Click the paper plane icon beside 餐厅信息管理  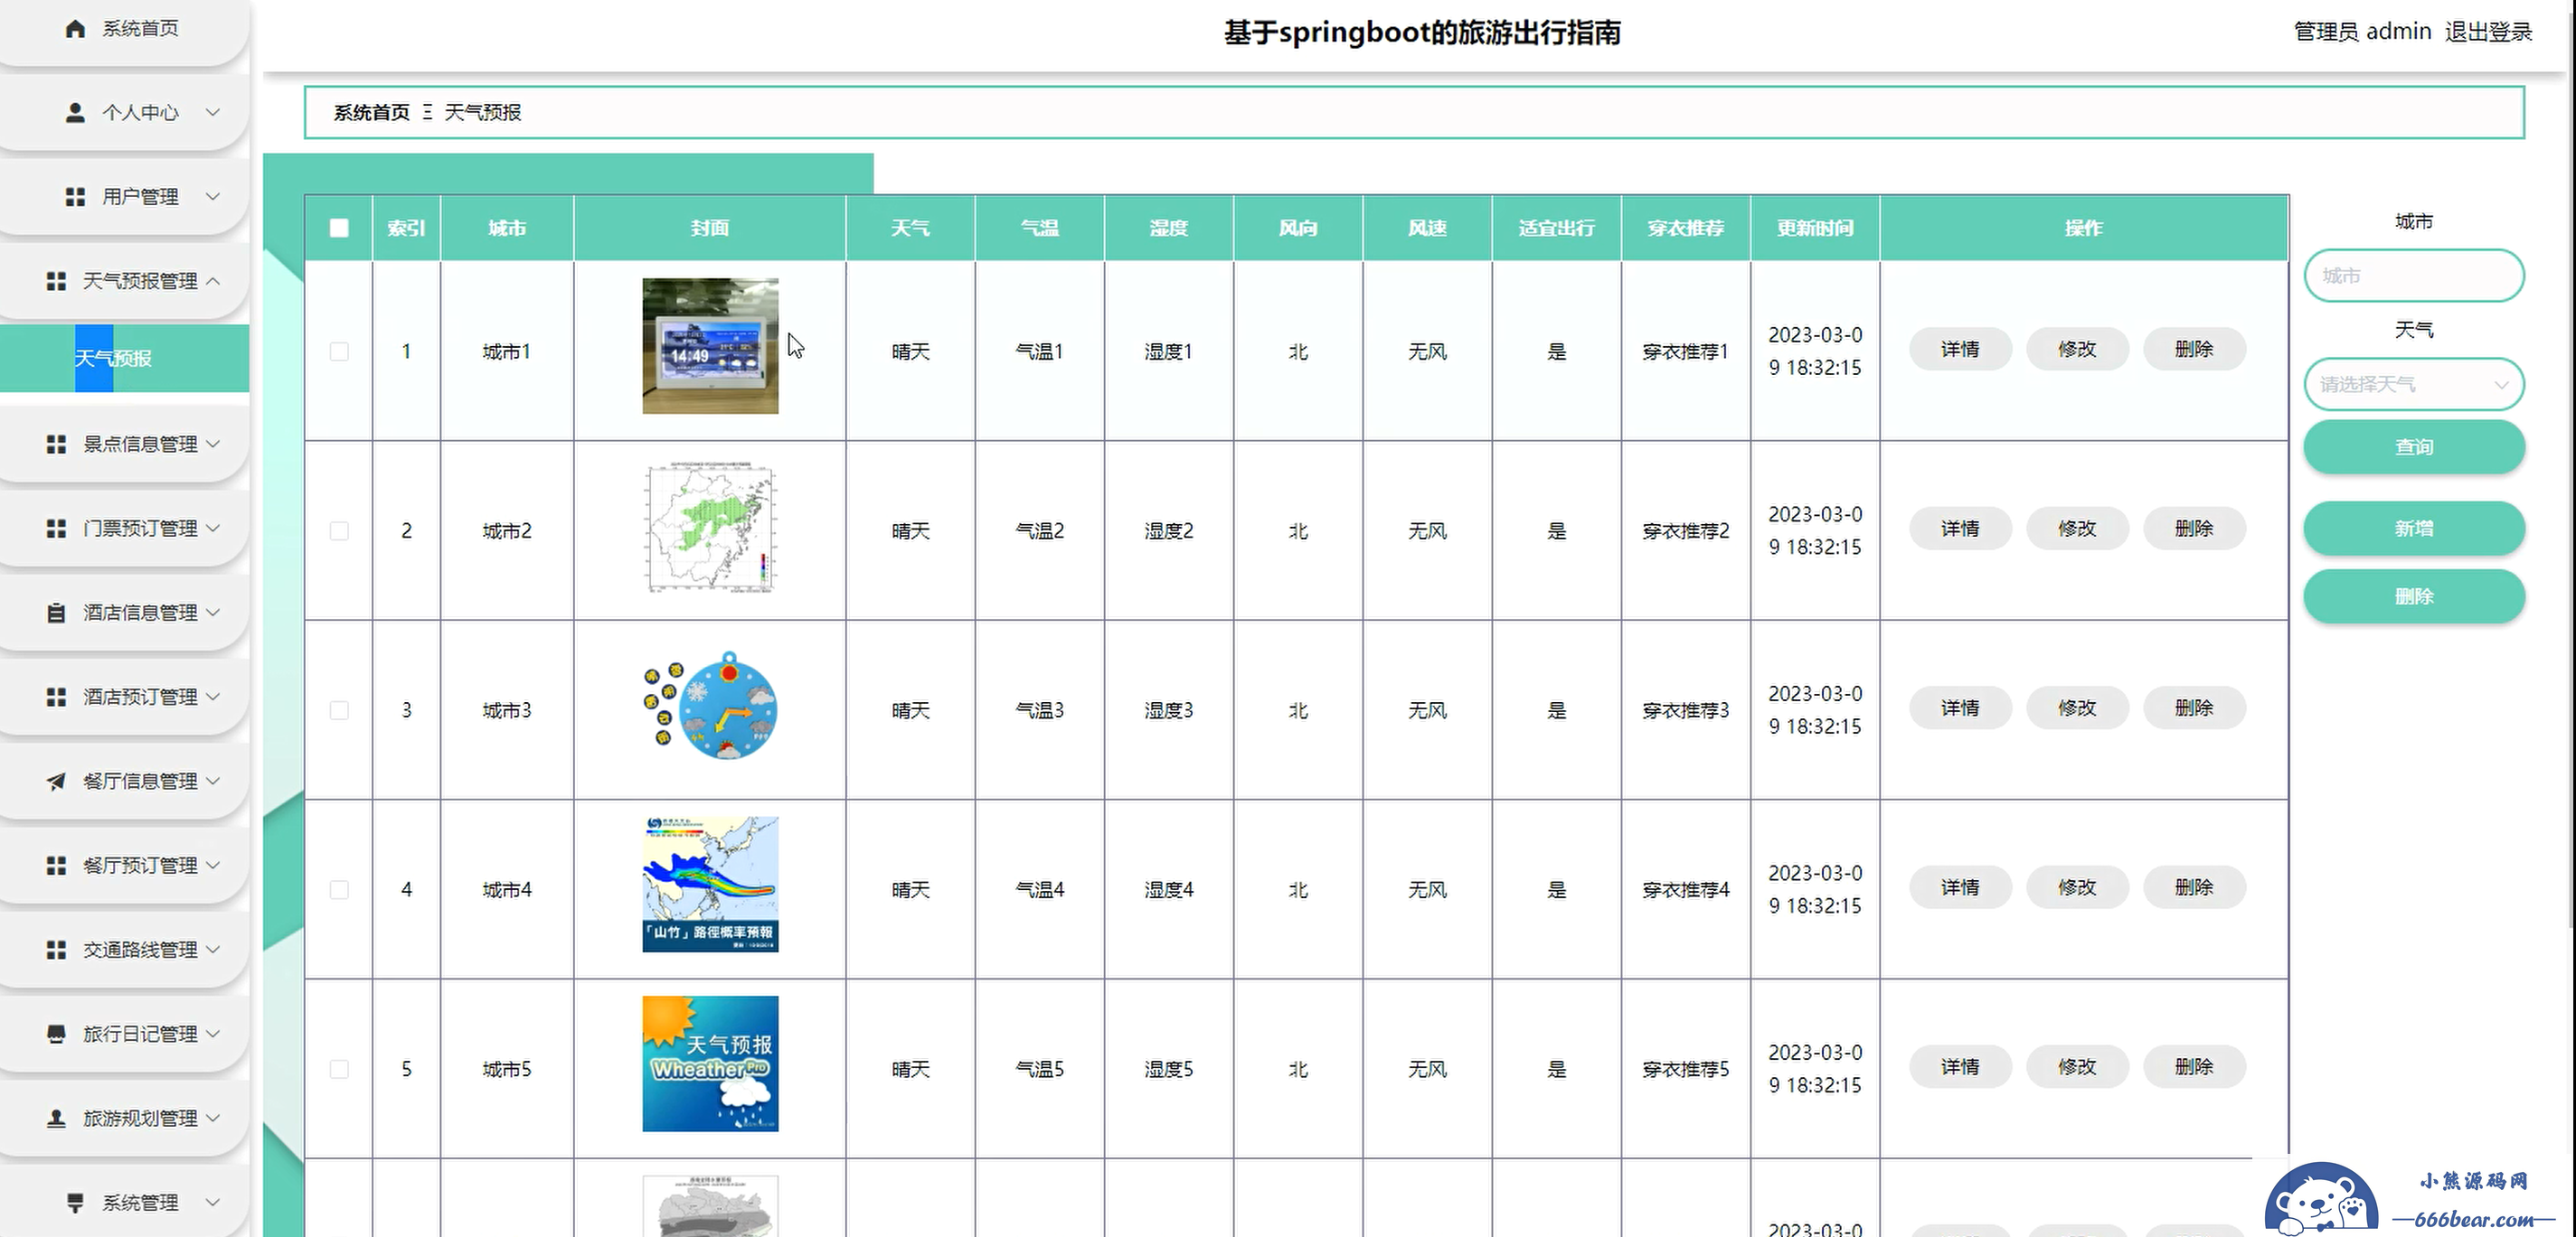[56, 782]
